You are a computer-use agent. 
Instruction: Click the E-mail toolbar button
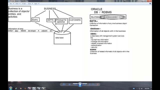(x=24, y=4)
